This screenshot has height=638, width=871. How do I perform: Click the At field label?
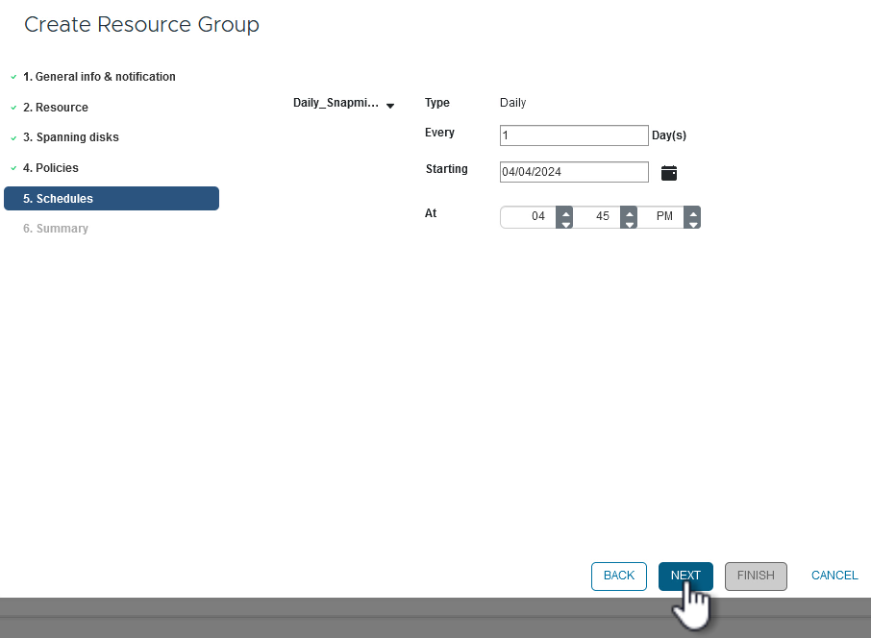(431, 213)
